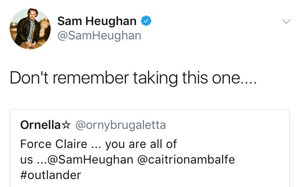Click the "you are all of" text

click(141, 144)
